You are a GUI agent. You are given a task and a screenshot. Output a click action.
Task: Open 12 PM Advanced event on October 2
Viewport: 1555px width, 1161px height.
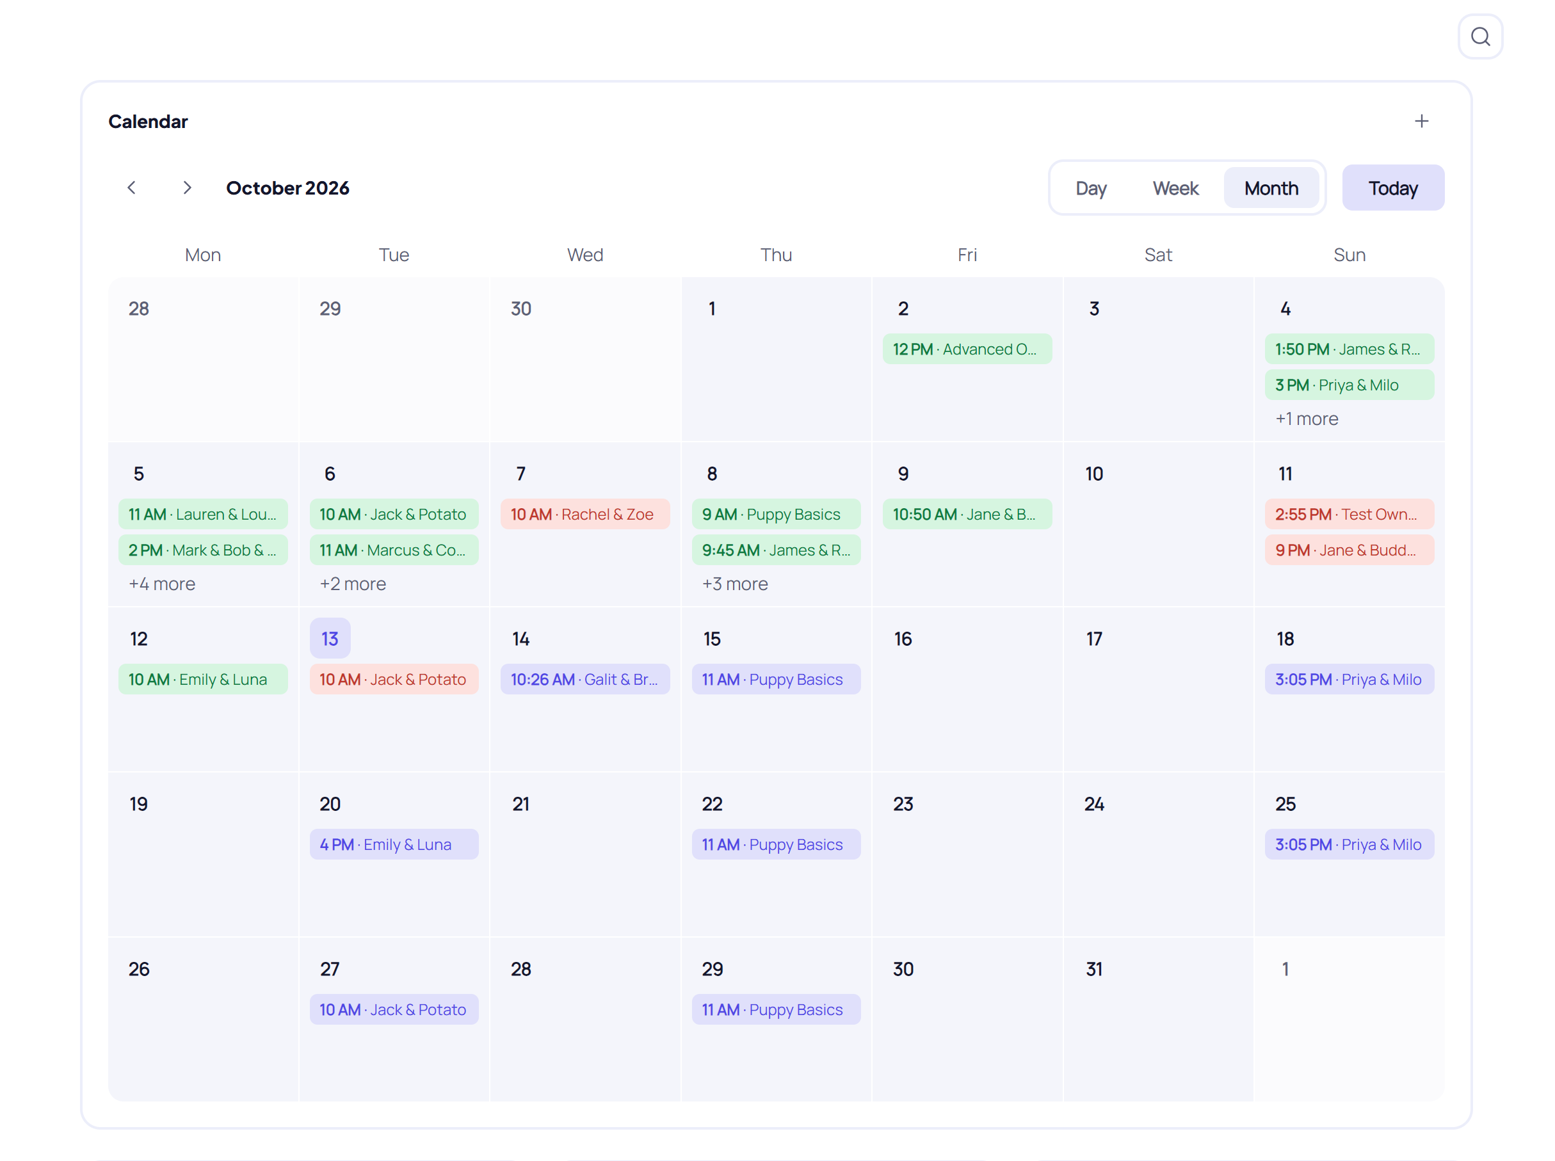coord(967,349)
